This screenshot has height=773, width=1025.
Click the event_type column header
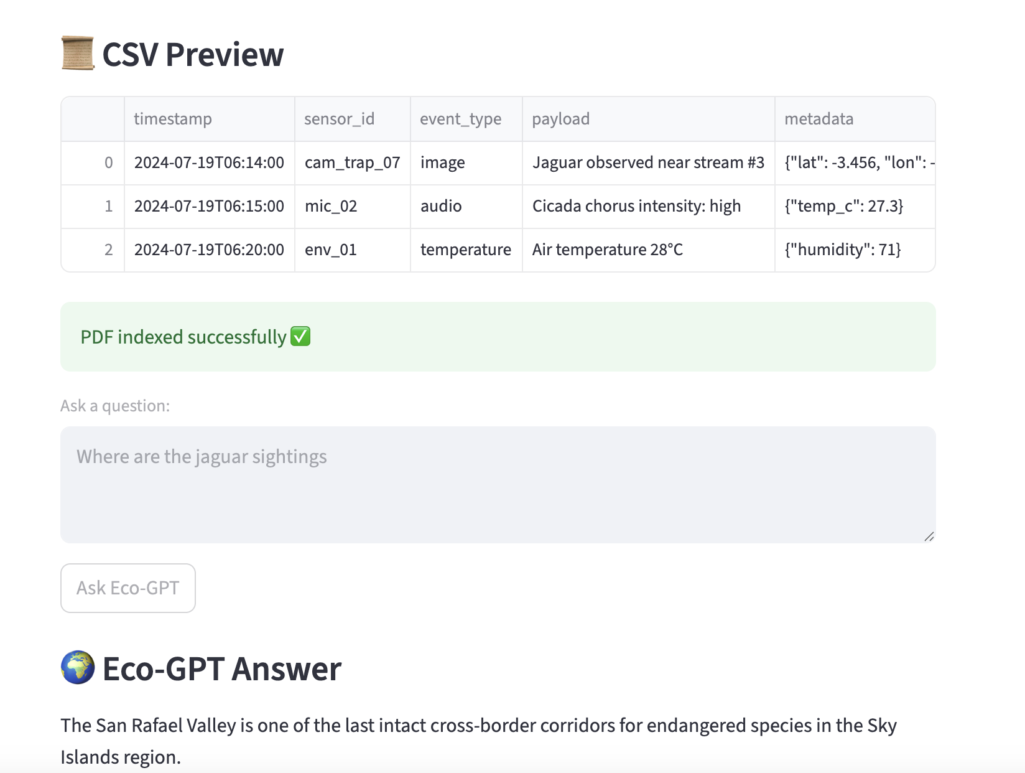[x=461, y=118]
